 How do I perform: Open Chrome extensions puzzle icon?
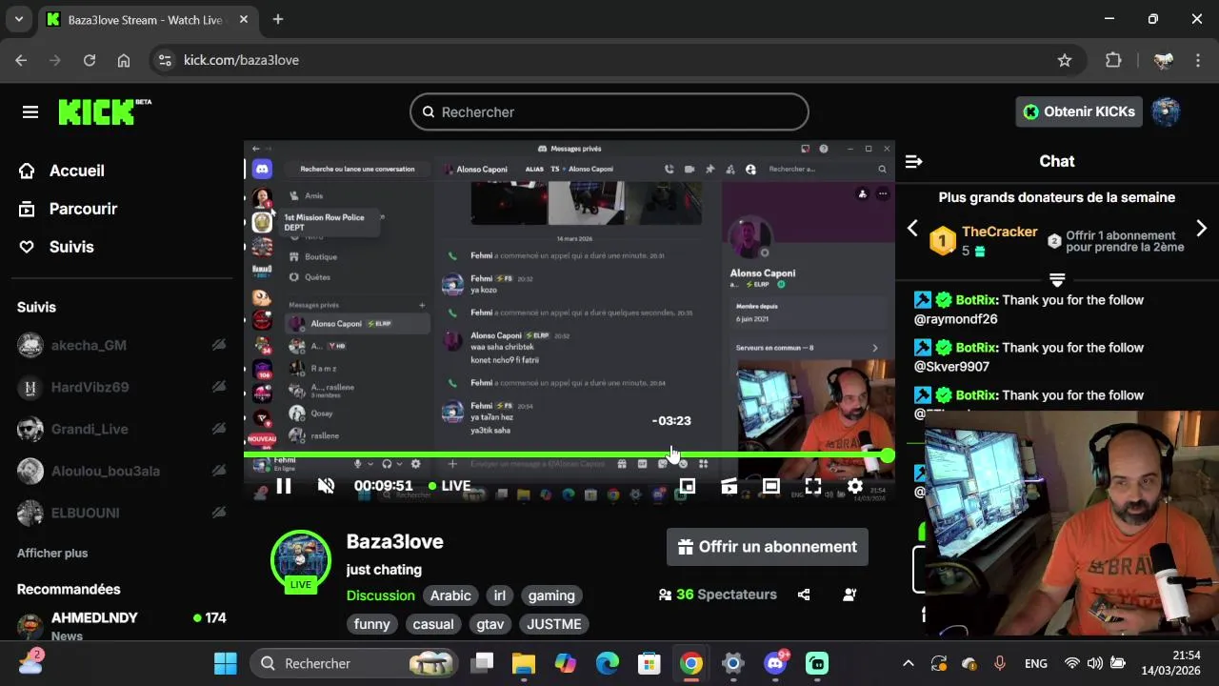point(1113,60)
